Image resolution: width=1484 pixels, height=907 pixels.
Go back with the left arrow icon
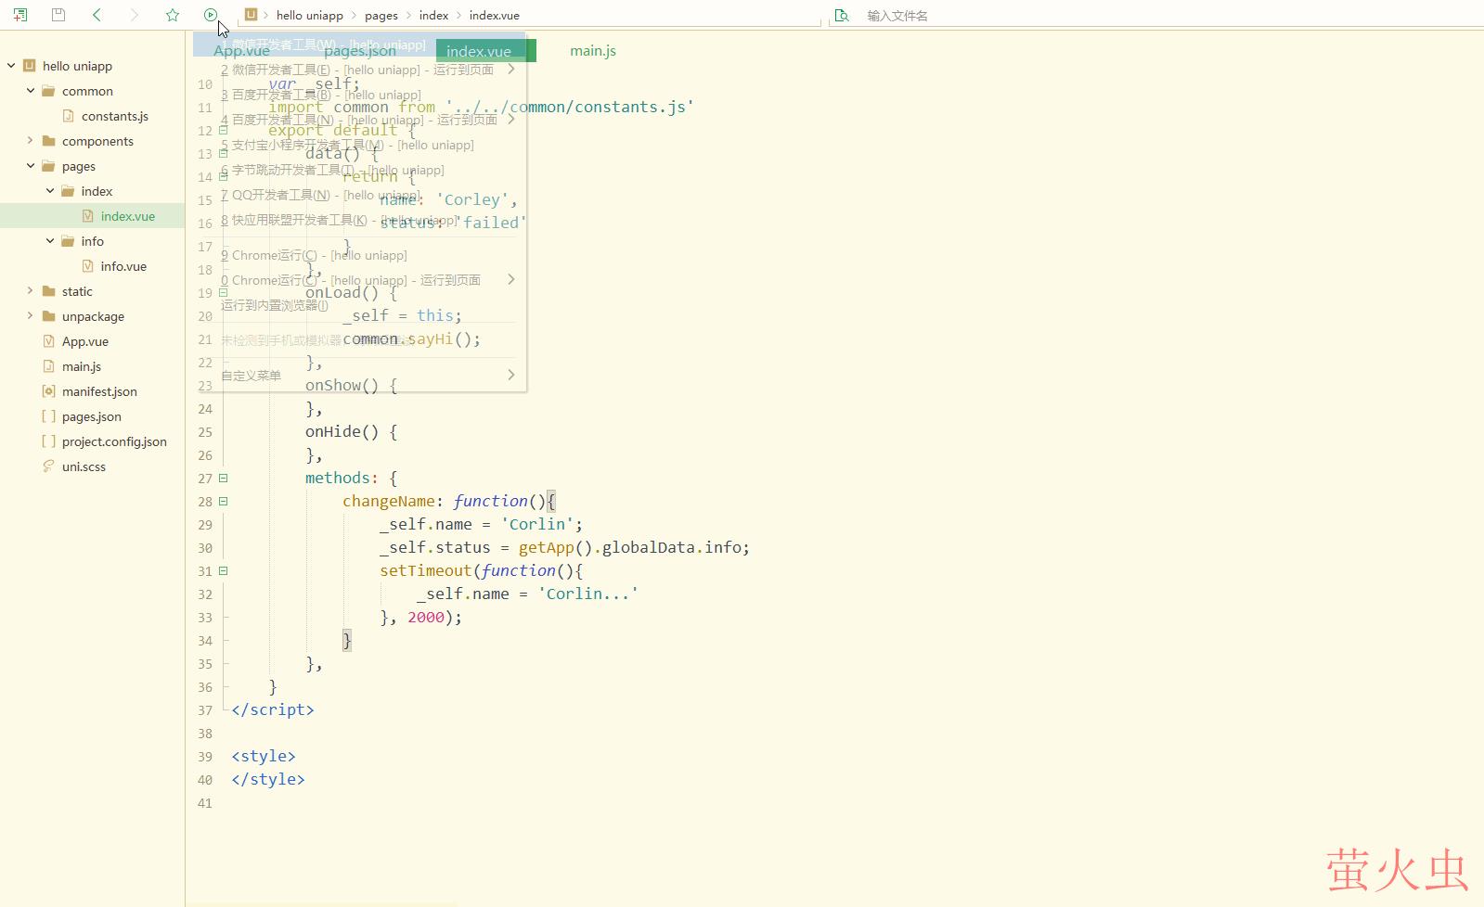tap(97, 15)
